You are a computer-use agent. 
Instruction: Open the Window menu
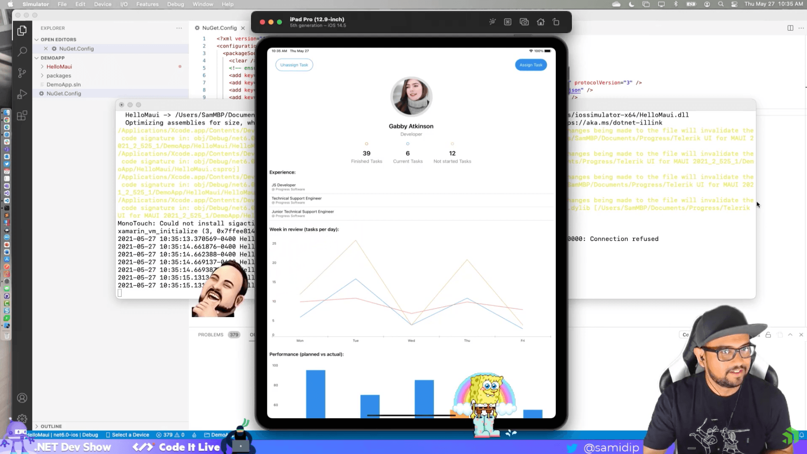203,4
